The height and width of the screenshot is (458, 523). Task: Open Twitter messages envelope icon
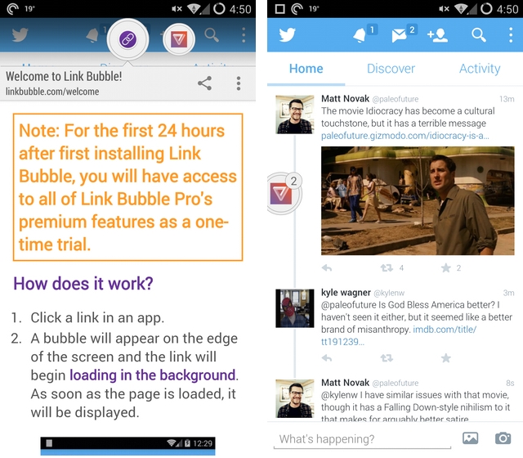(400, 35)
